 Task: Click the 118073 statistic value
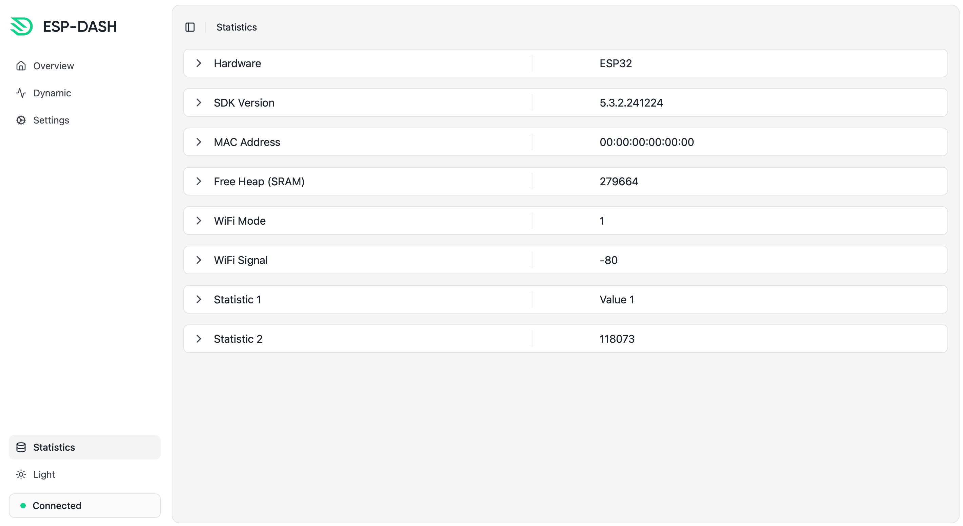[617, 339]
